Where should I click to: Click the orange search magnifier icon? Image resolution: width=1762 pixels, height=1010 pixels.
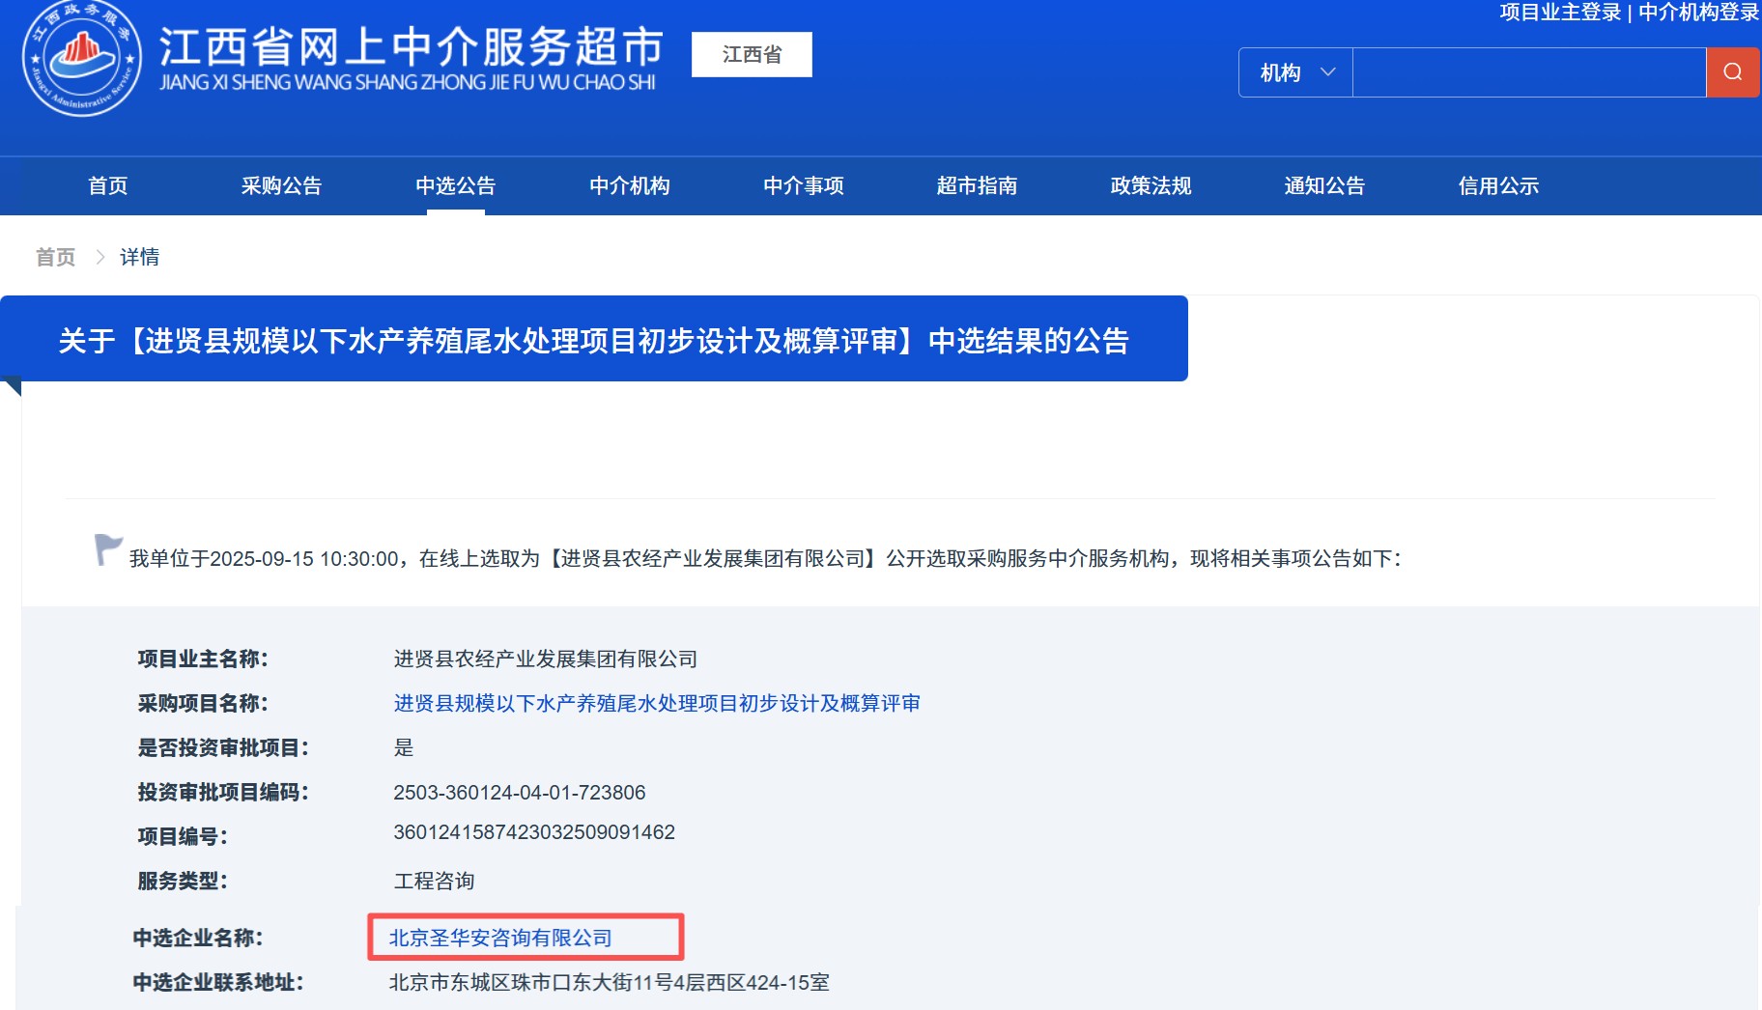coord(1732,72)
